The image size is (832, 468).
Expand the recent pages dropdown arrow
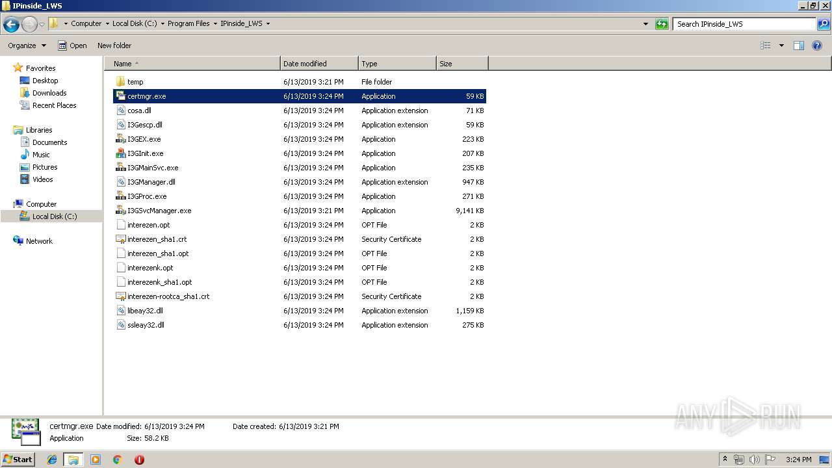click(42, 25)
